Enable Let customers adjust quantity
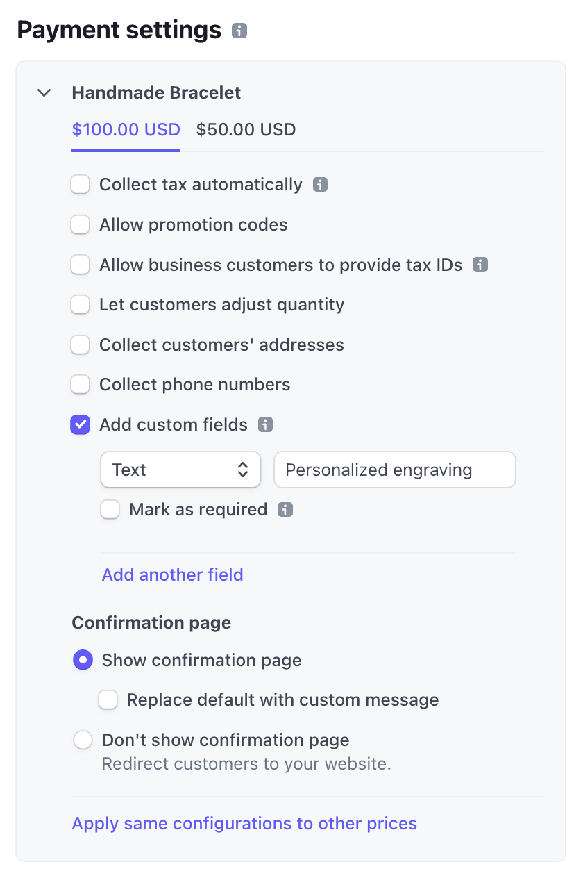This screenshot has width=583, height=878. pos(81,304)
